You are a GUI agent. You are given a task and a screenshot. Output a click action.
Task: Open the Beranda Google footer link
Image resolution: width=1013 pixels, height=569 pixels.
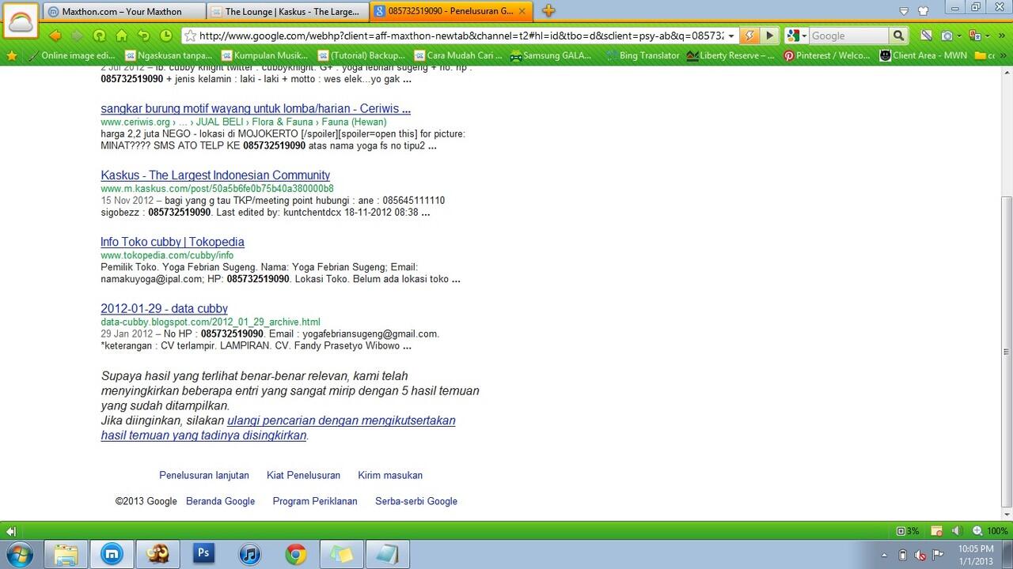coord(220,501)
